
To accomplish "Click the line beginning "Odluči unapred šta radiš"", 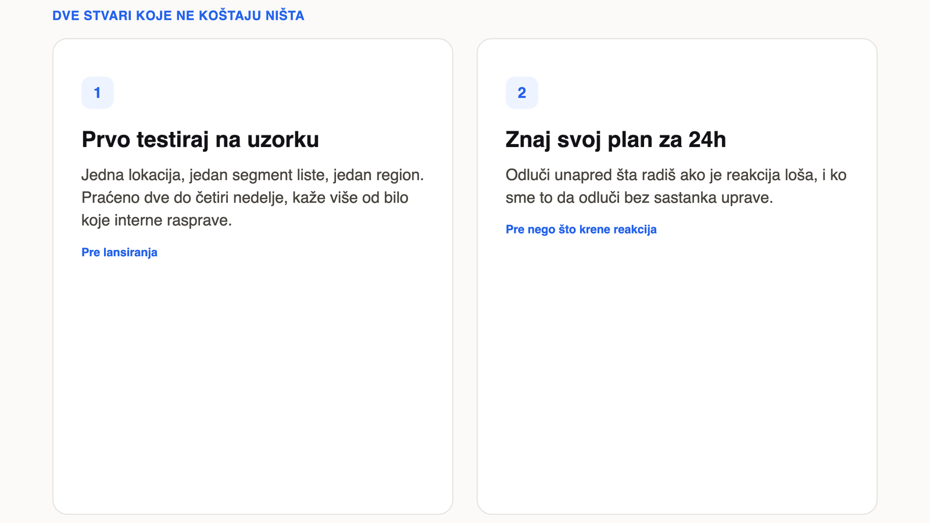I will (676, 175).
